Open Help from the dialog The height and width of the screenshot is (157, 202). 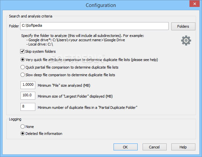(183, 147)
